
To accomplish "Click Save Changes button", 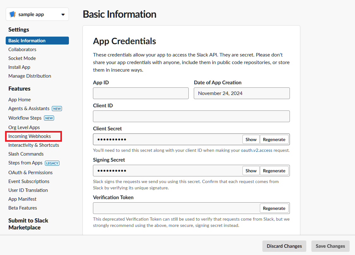I will point(330,246).
